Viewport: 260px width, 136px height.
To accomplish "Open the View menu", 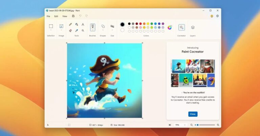I will click(x=64, y=16).
